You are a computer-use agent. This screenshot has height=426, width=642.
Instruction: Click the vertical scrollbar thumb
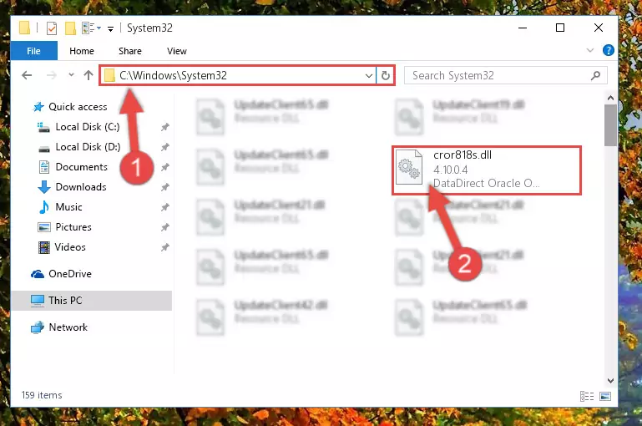pyautogui.click(x=610, y=125)
